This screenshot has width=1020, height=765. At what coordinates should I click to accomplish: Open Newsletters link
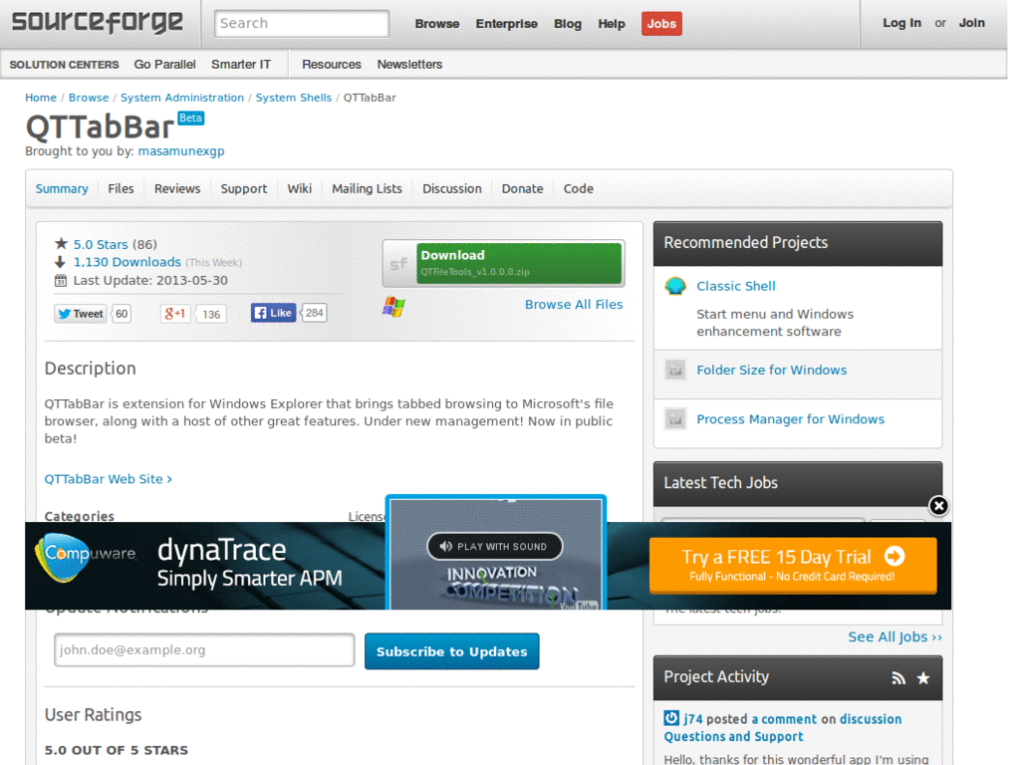(x=409, y=65)
